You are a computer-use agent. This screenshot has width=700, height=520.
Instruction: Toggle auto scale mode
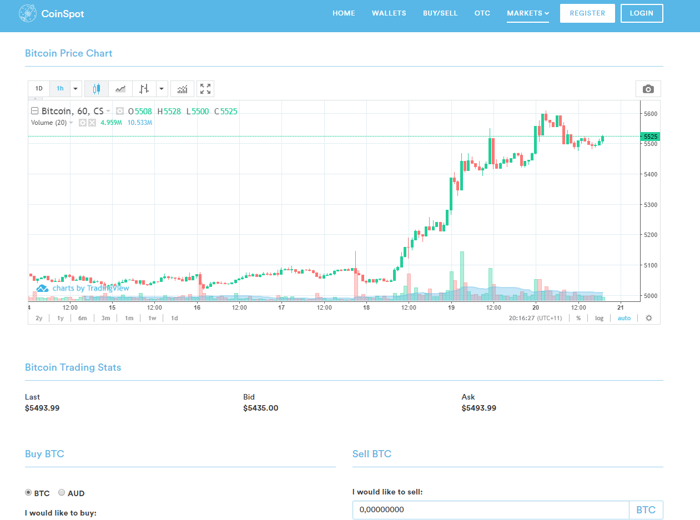[624, 318]
